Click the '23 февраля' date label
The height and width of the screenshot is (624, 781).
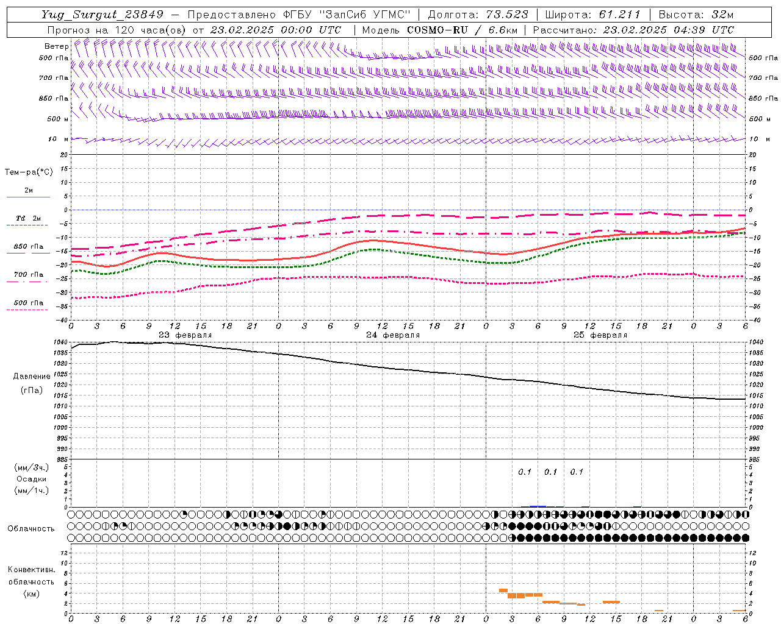click(185, 335)
